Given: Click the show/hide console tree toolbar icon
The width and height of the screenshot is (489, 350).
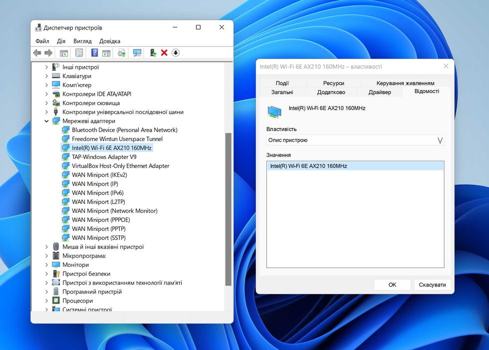Looking at the screenshot, I should click(x=64, y=53).
